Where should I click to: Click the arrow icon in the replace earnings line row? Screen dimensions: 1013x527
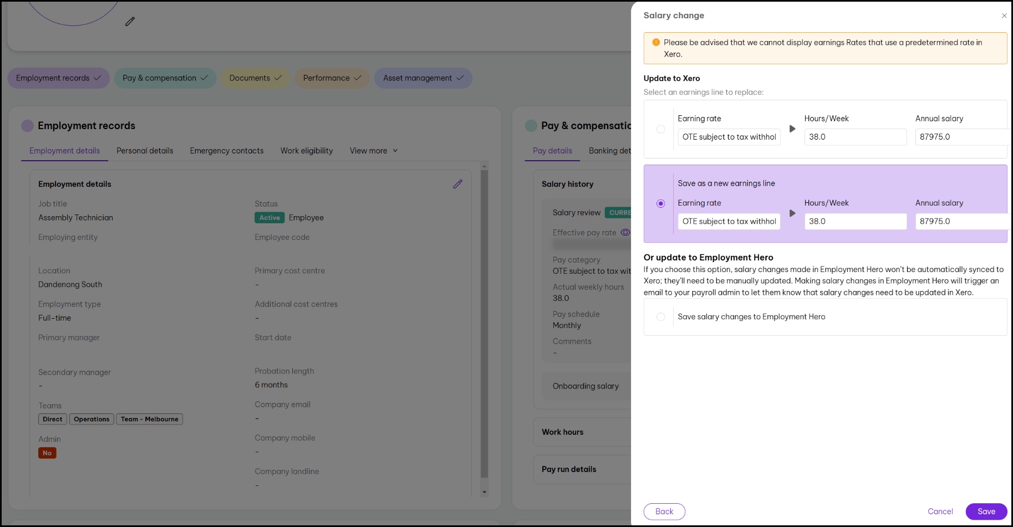click(792, 129)
